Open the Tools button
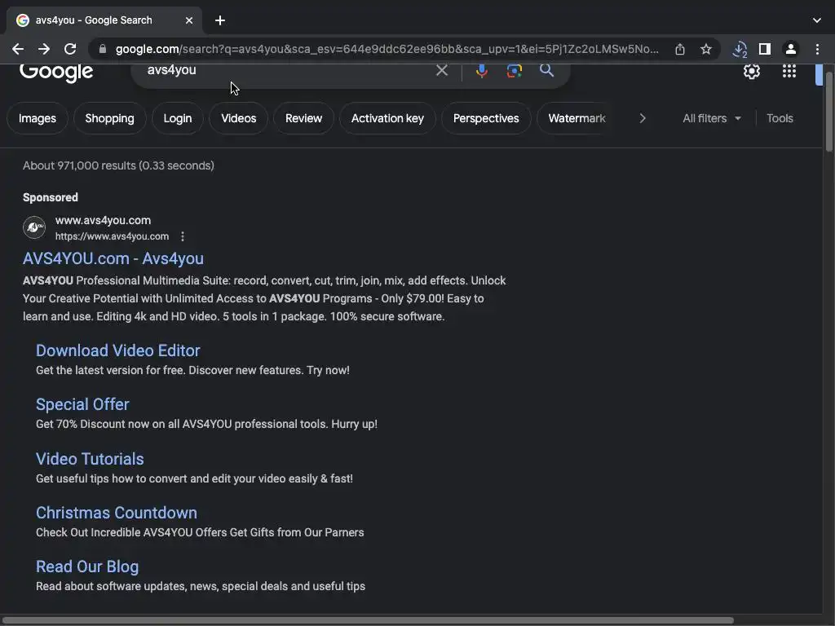Image resolution: width=835 pixels, height=626 pixels. coord(780,118)
